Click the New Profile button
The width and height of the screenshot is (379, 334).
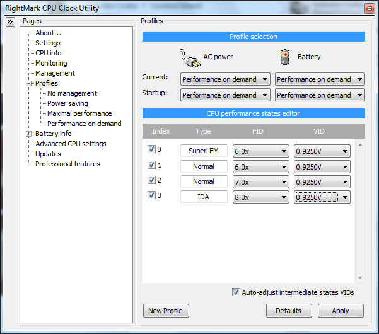pyautogui.click(x=166, y=311)
